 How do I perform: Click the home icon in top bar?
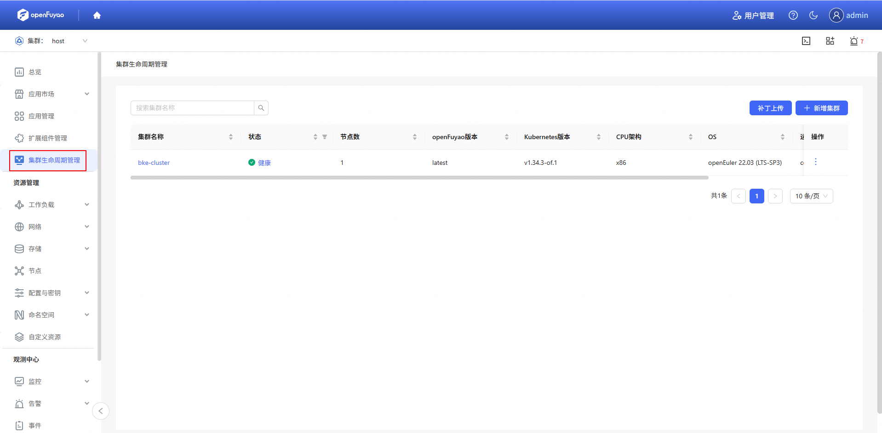(x=97, y=15)
